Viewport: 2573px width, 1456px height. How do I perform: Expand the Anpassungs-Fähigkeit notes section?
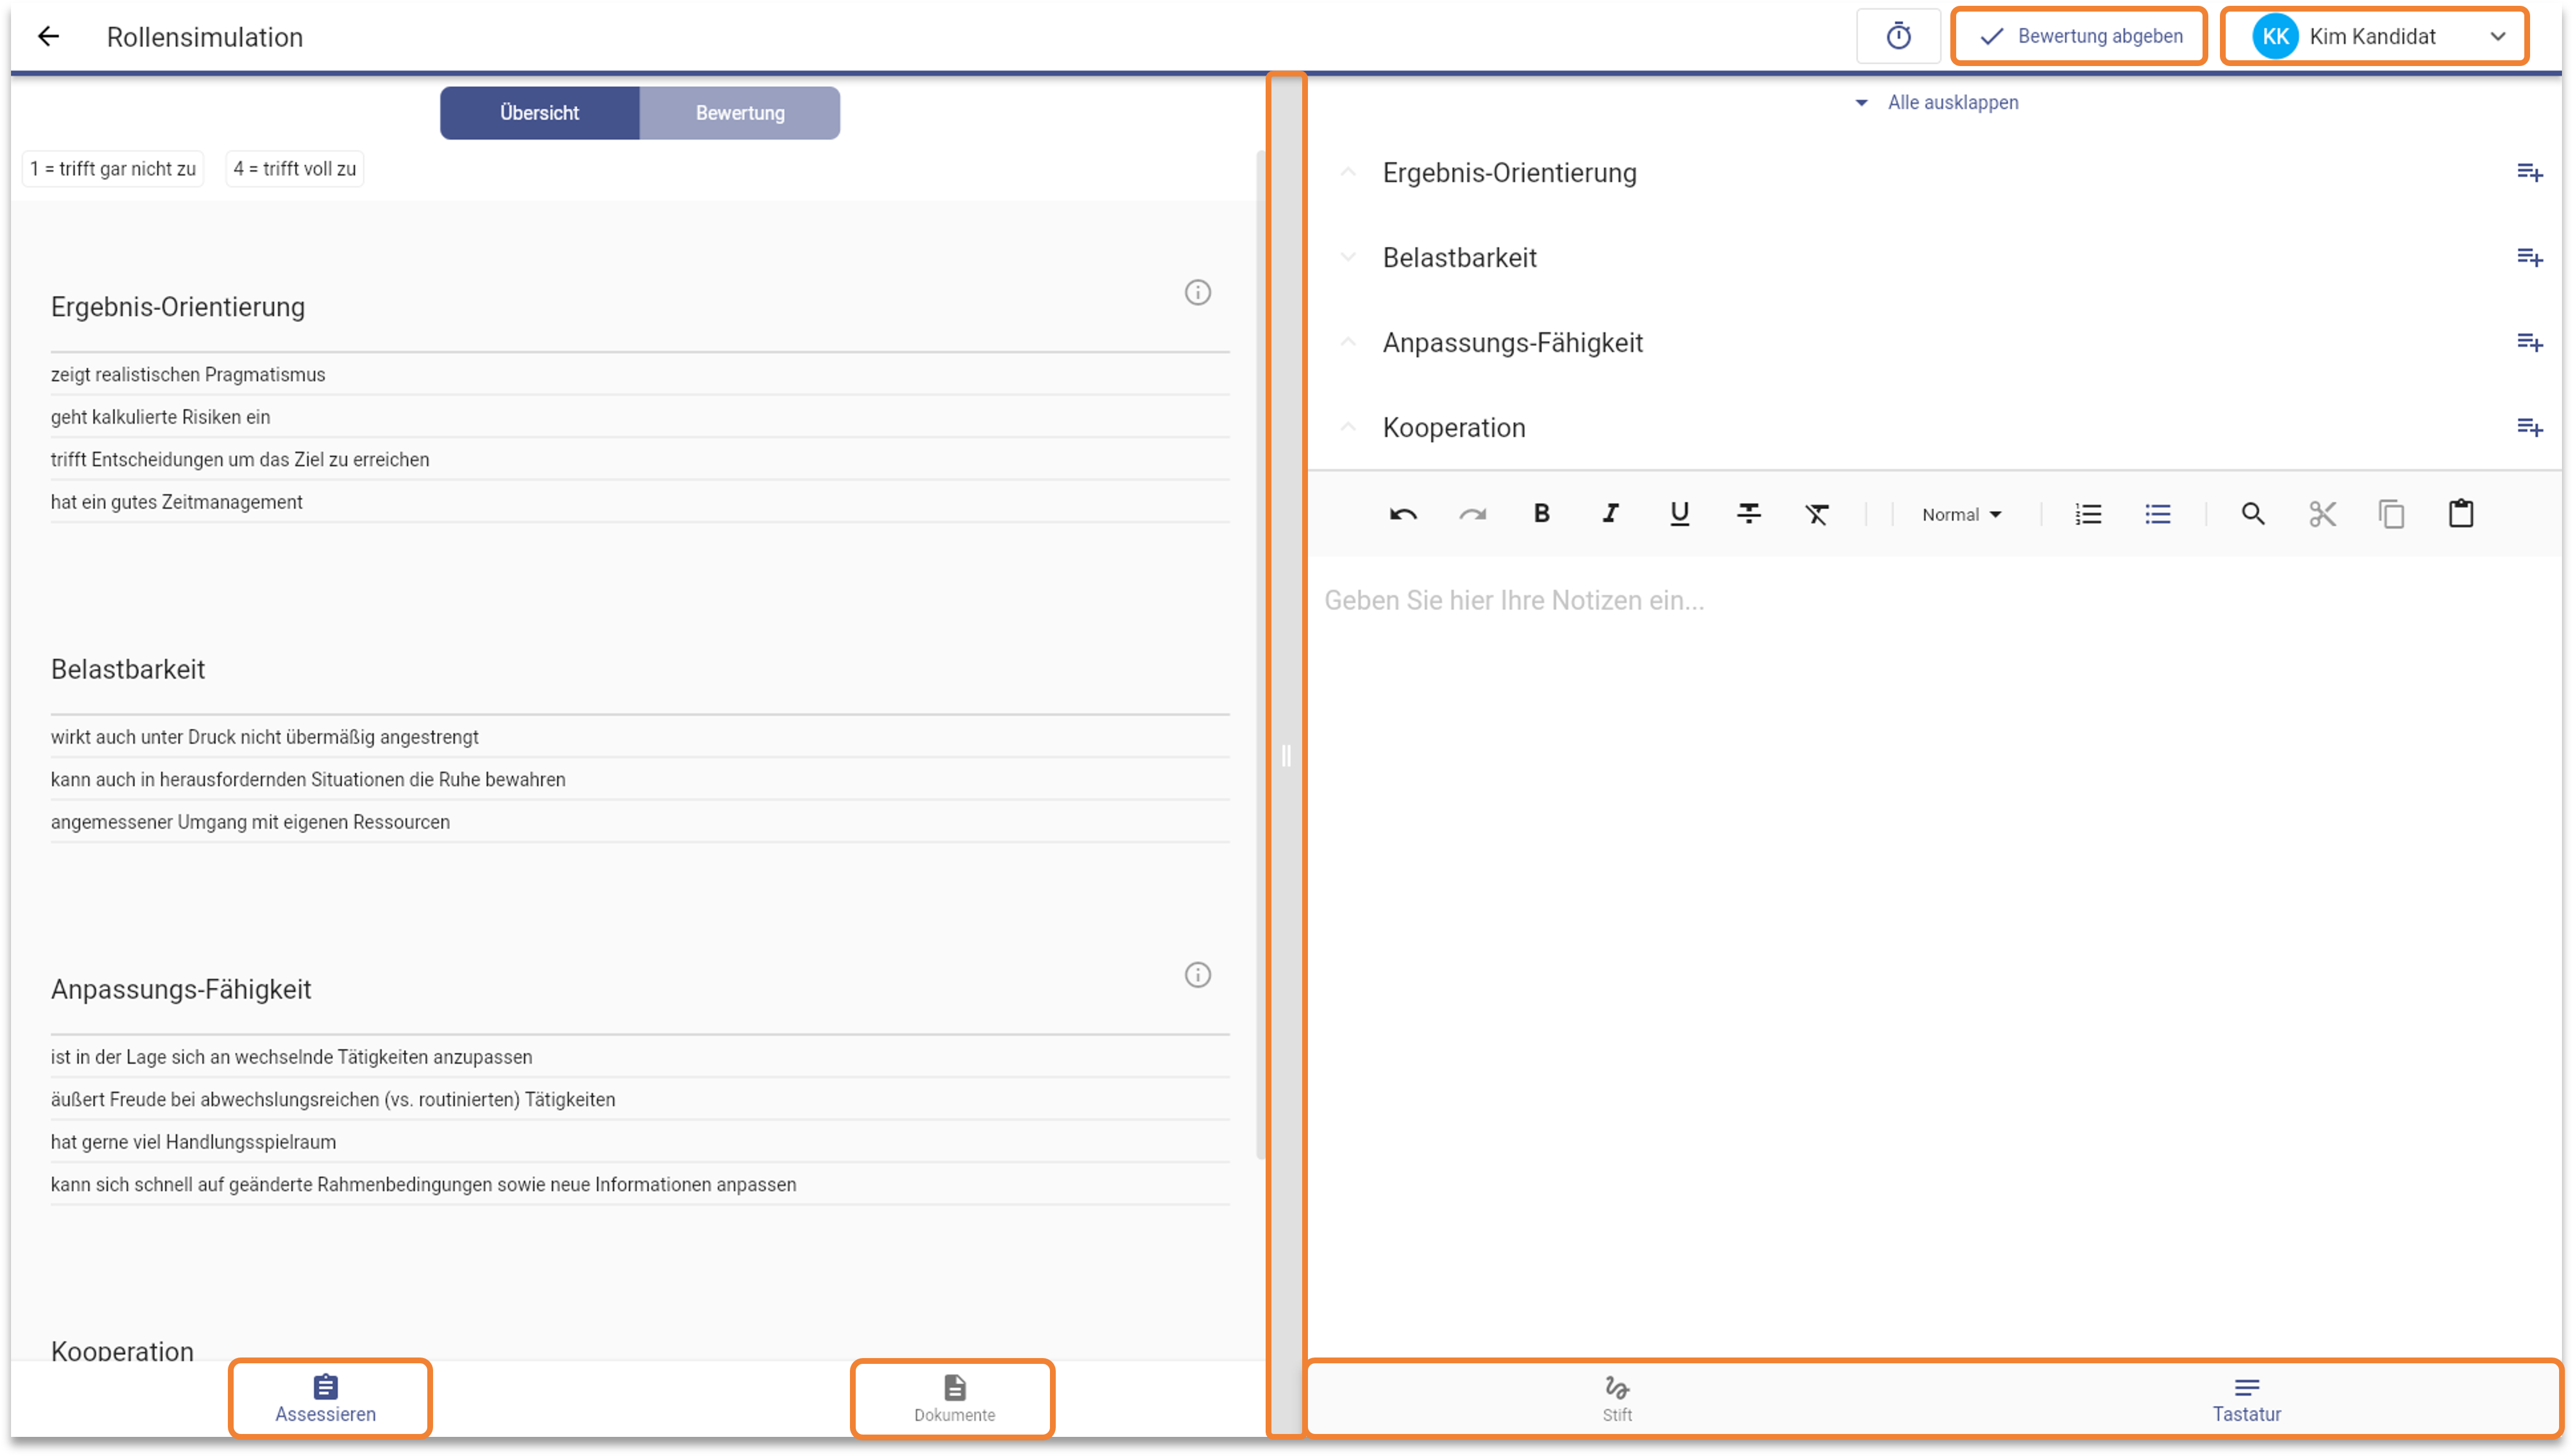tap(1347, 343)
